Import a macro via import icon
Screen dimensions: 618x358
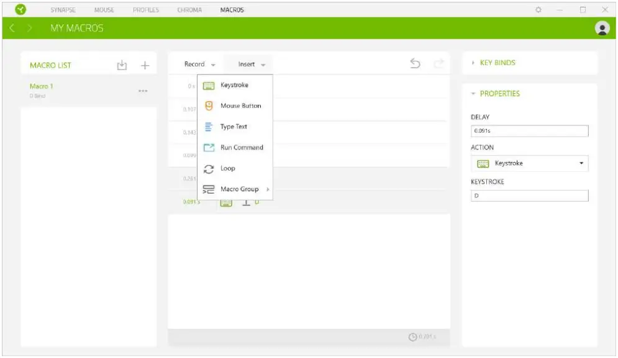point(122,65)
